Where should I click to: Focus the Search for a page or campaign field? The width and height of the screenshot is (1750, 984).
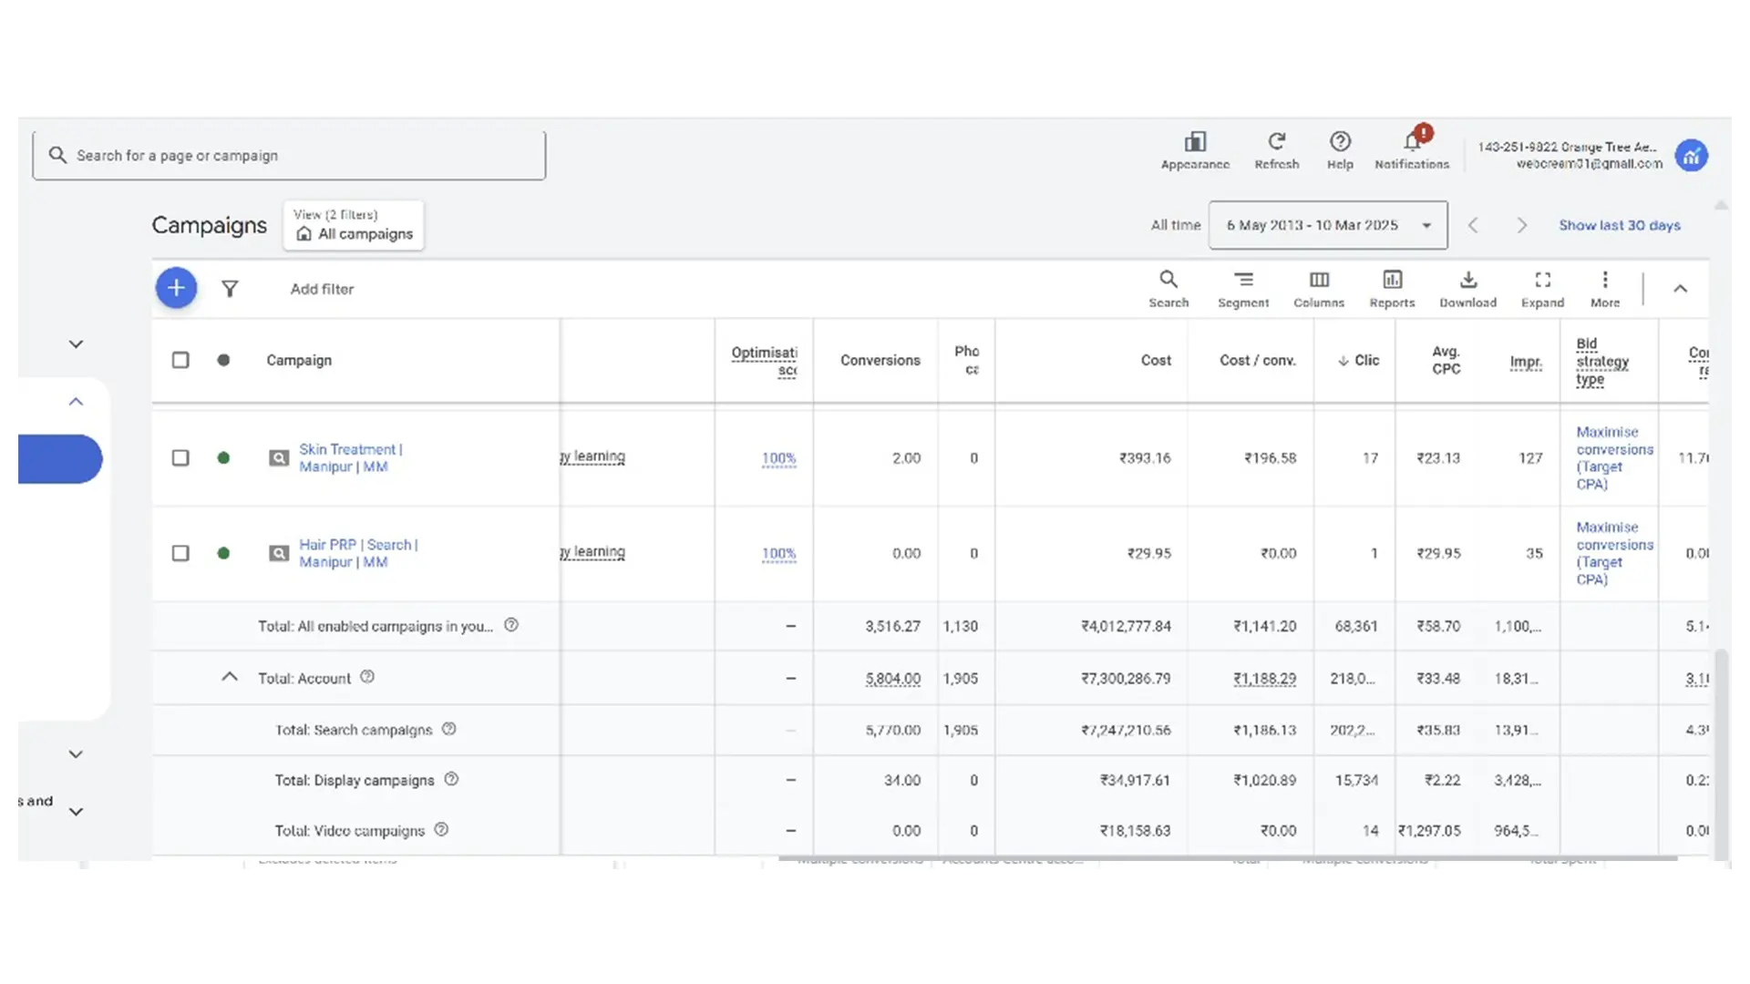point(289,156)
